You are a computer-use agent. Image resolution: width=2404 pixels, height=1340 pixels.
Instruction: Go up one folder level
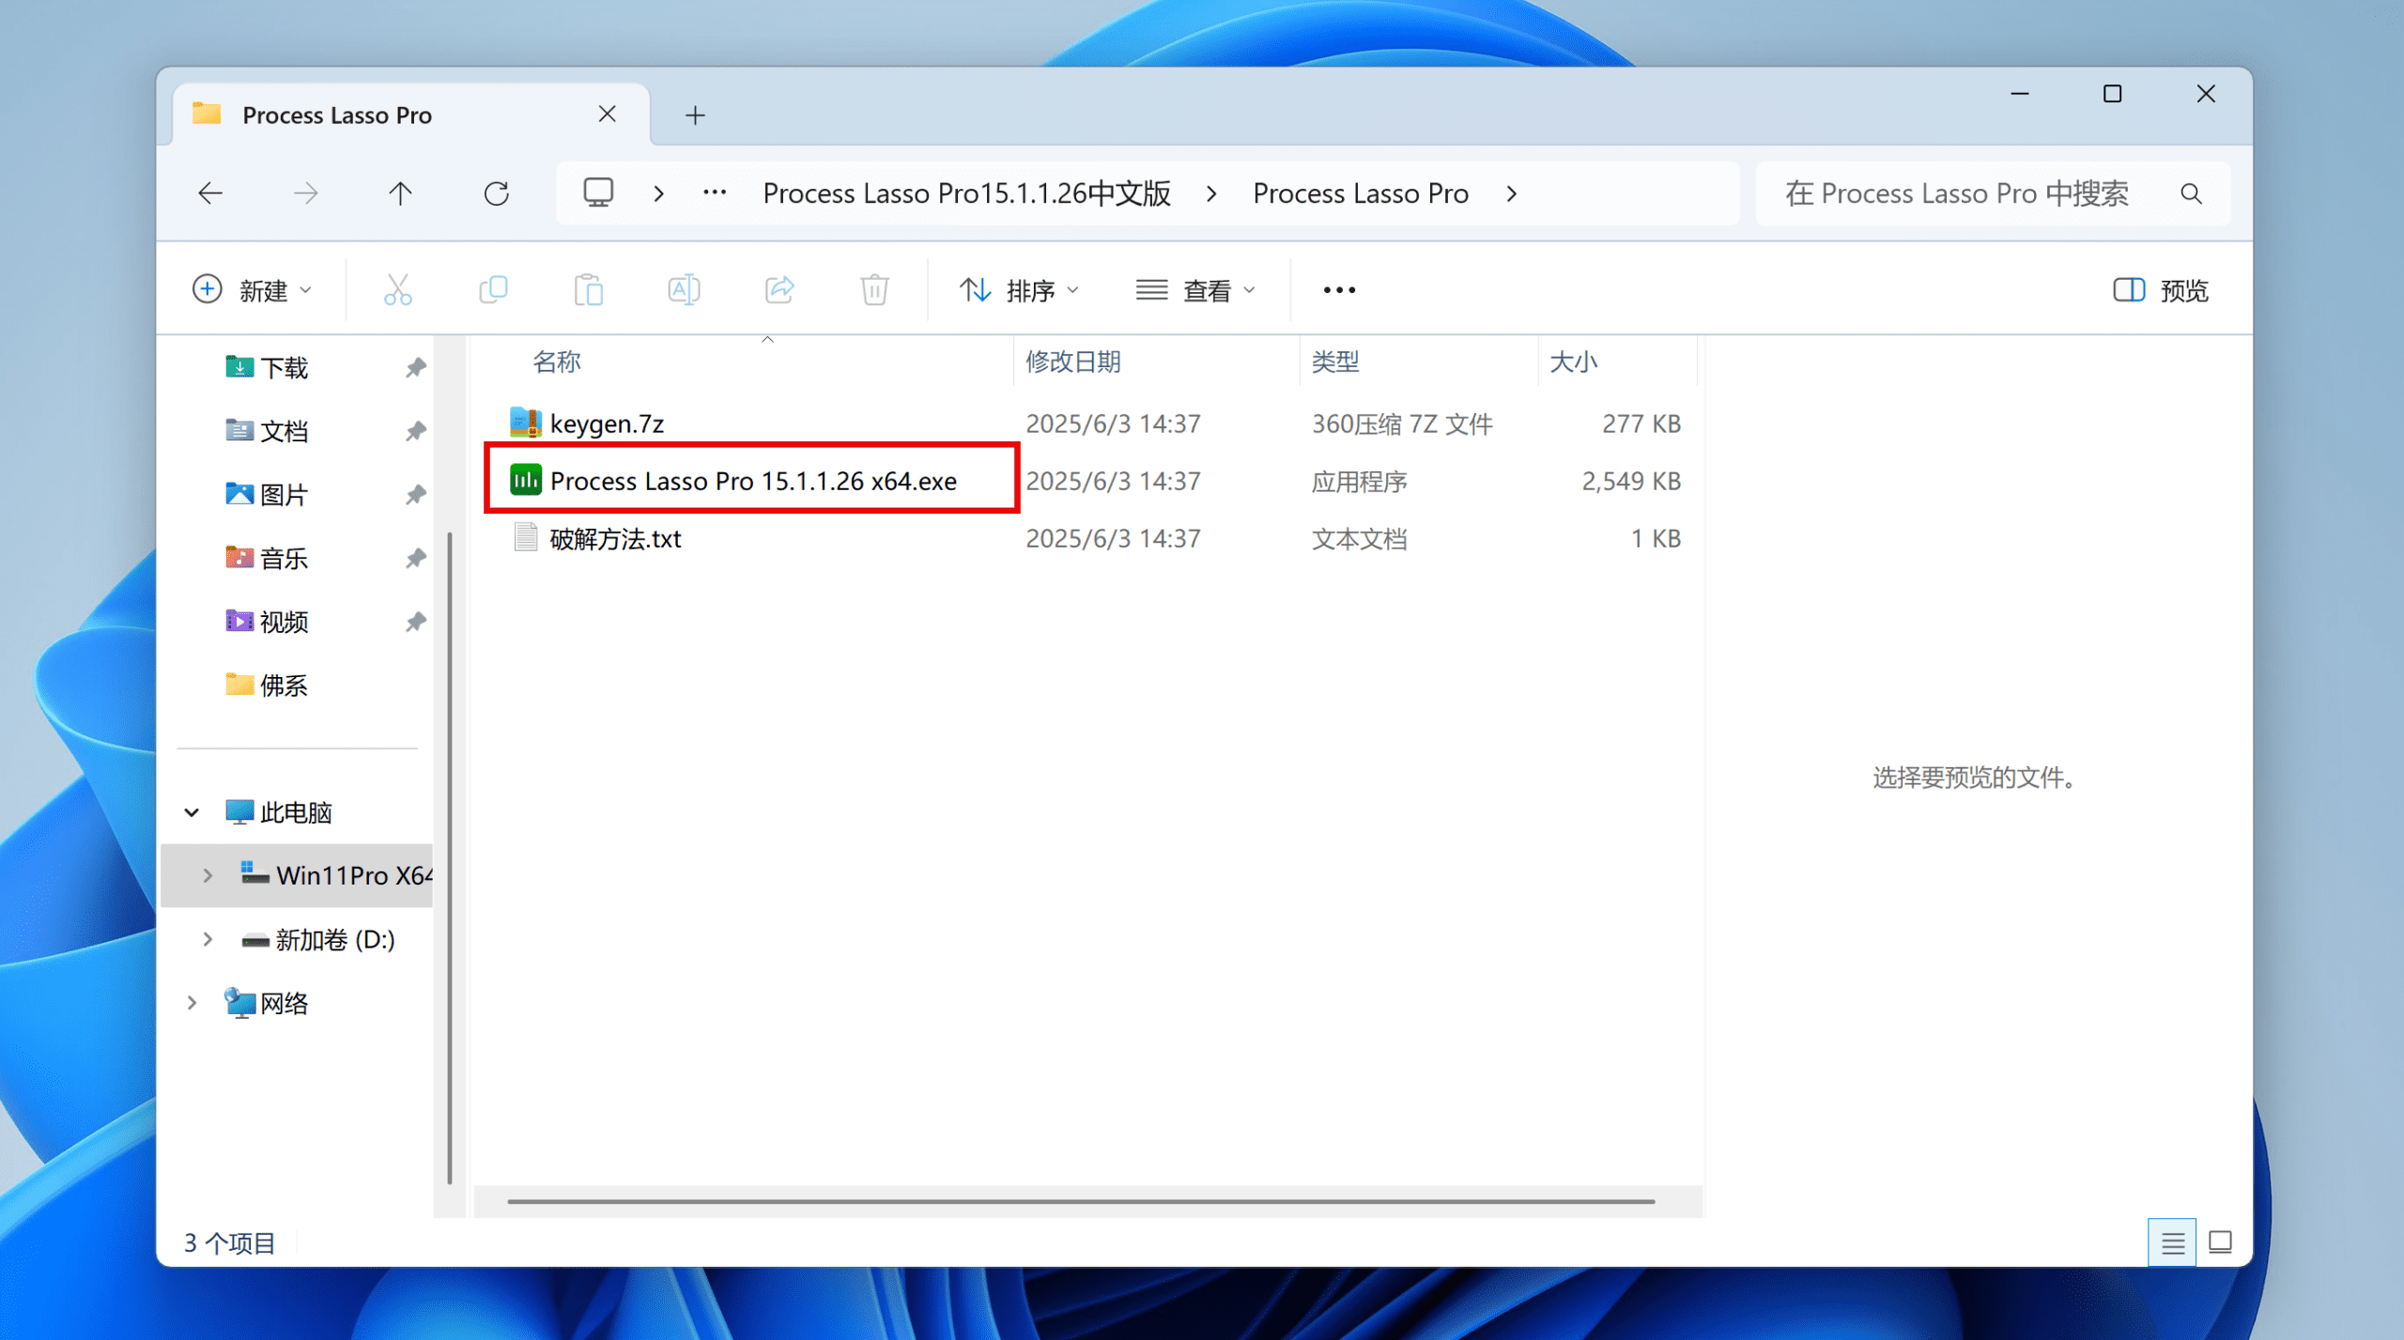pos(400,193)
